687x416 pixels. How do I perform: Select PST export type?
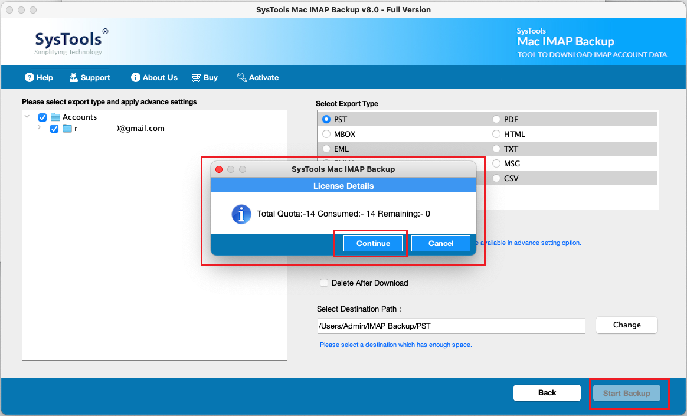click(x=326, y=119)
